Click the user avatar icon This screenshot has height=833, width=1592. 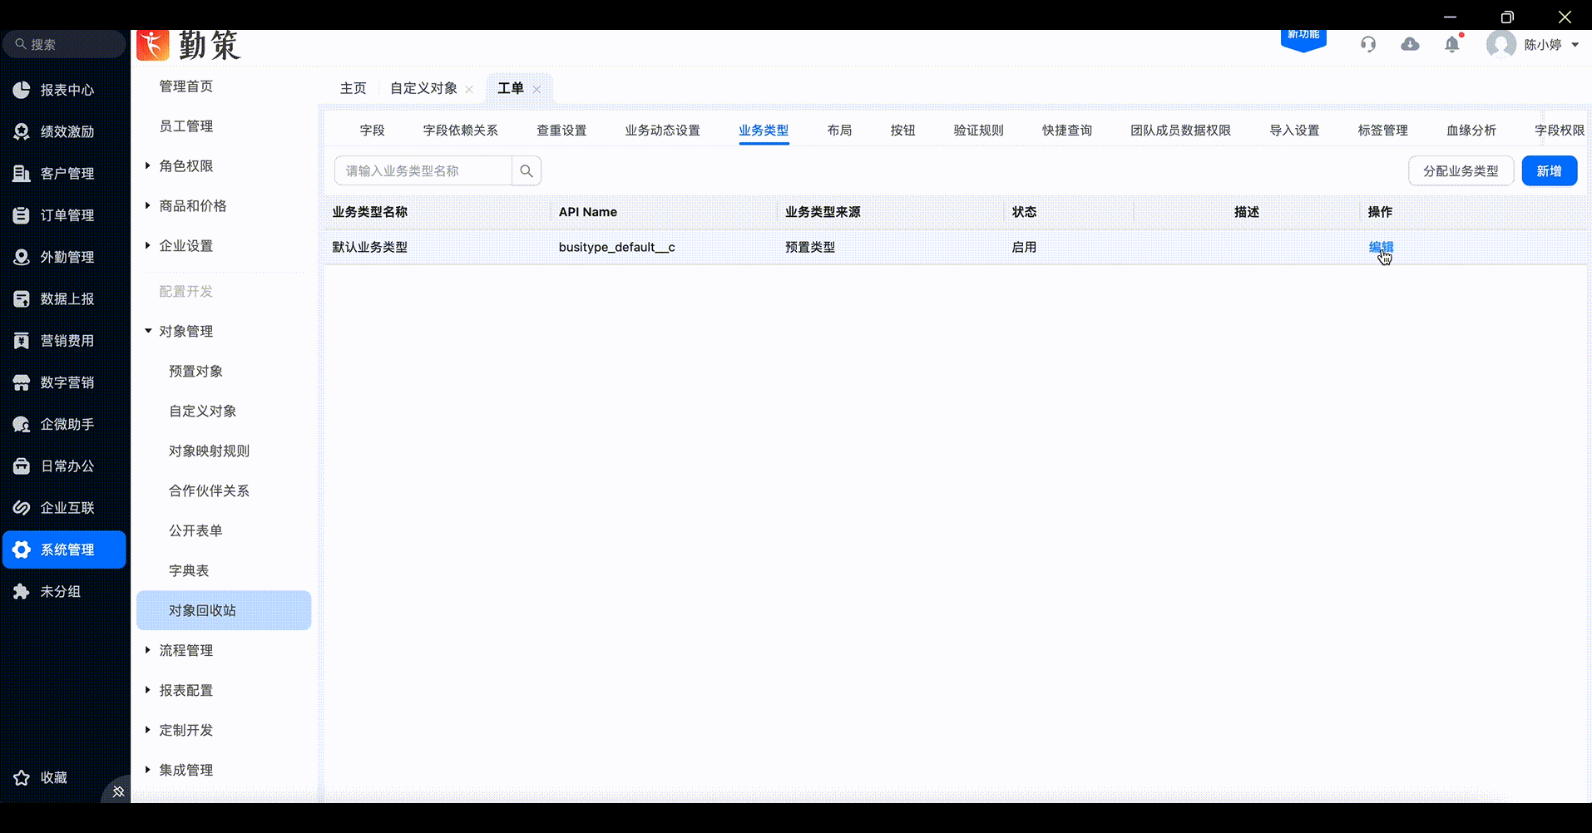click(x=1501, y=44)
